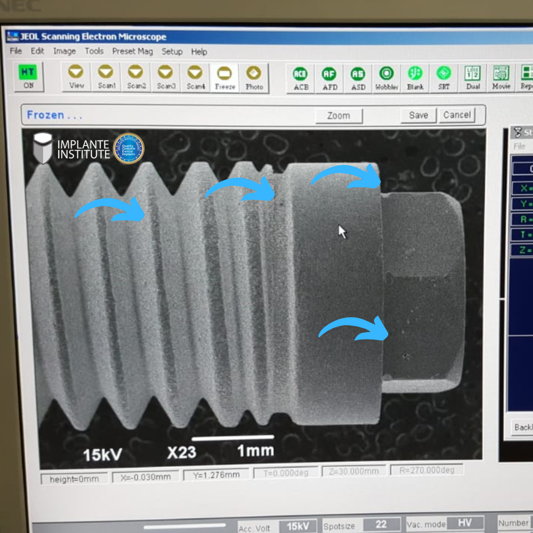Toggle the Freeze image button
533x533 pixels.
(x=225, y=78)
